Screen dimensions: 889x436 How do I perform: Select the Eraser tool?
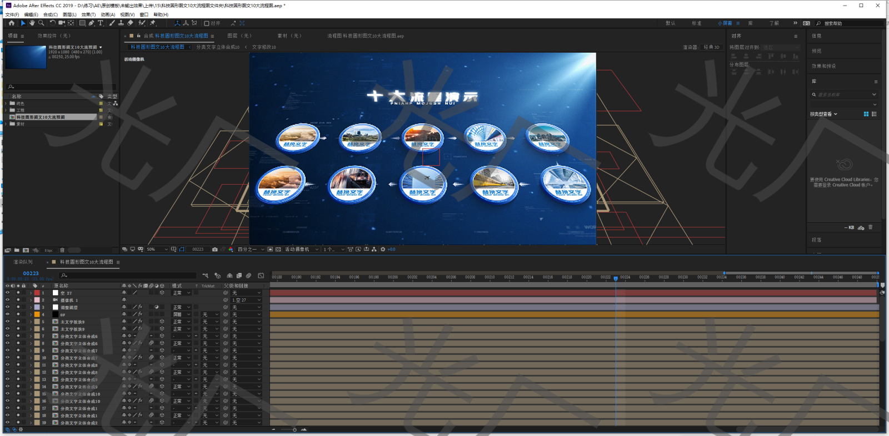[x=130, y=23]
